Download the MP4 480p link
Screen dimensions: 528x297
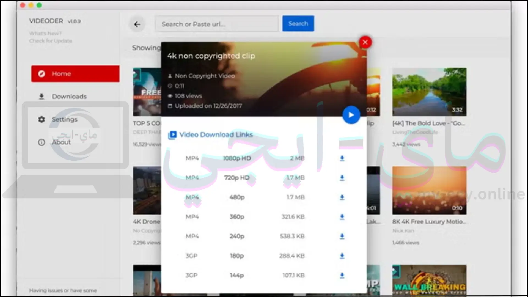(342, 197)
